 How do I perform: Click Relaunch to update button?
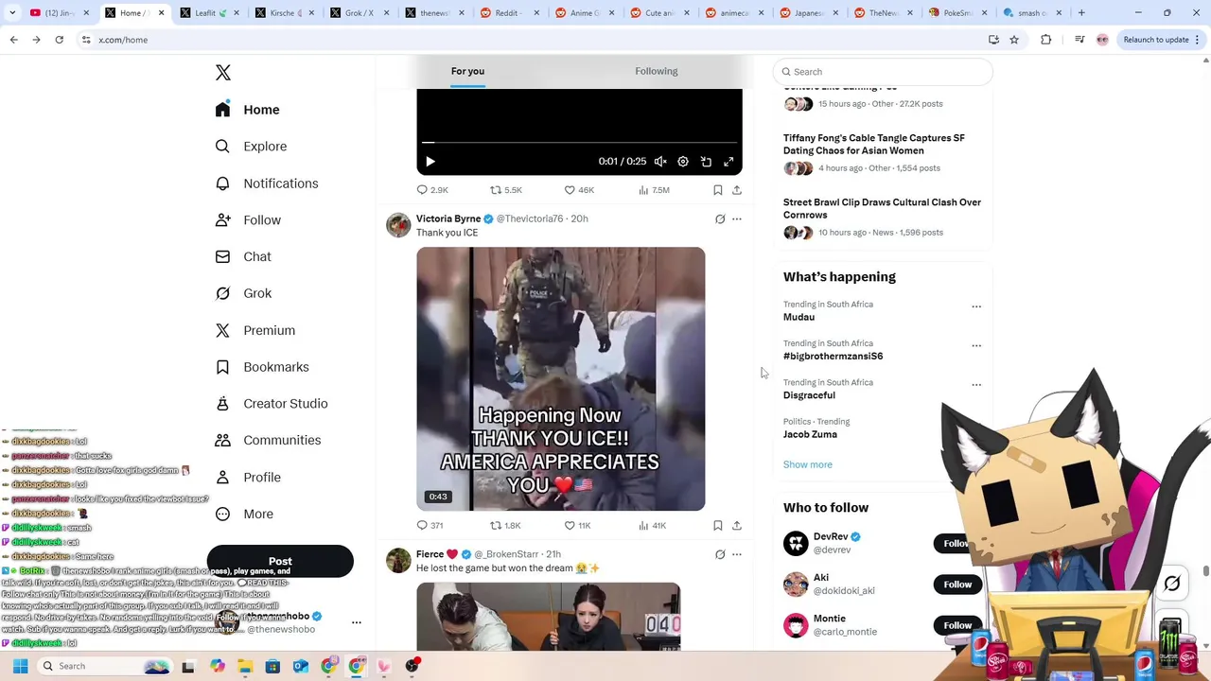1161,40
